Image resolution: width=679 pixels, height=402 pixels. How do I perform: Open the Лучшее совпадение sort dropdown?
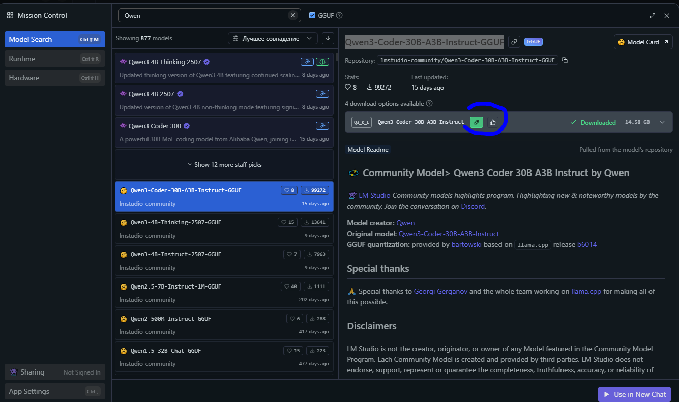273,38
